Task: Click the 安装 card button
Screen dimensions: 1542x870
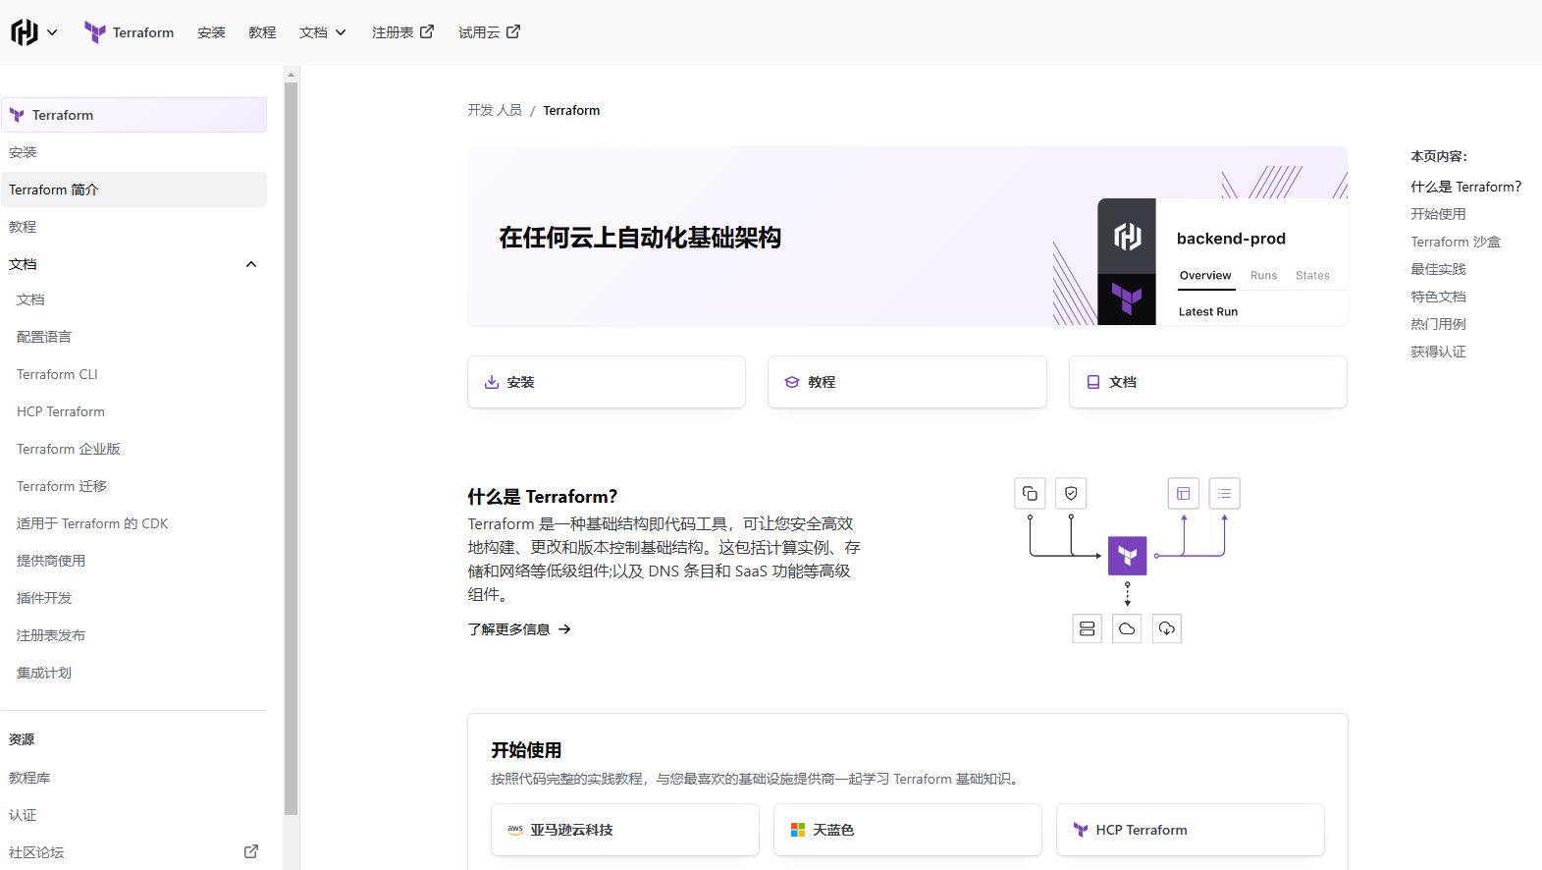Action: click(x=607, y=382)
